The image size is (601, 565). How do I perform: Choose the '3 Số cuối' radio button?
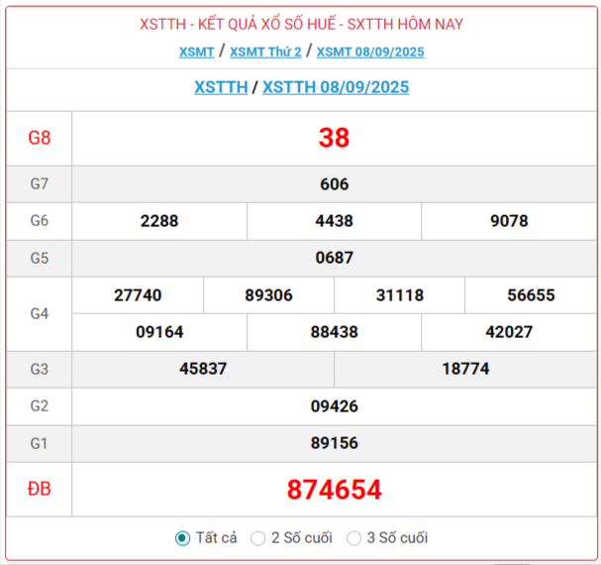point(354,538)
